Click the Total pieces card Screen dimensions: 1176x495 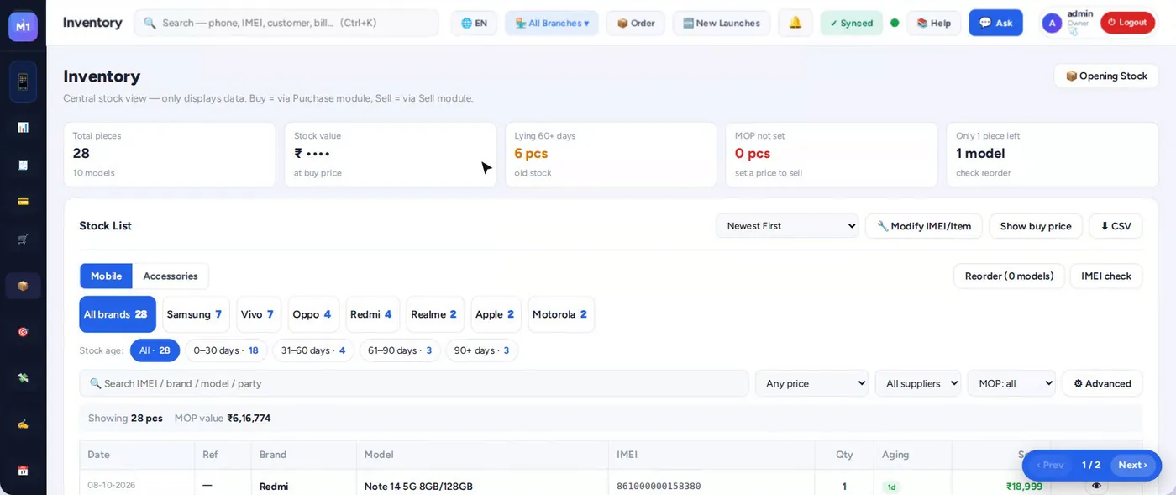point(170,155)
